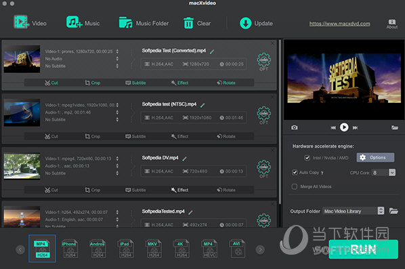
Task: Apply Effect to Softpedia Test (Converted).mp4
Action: tap(179, 83)
